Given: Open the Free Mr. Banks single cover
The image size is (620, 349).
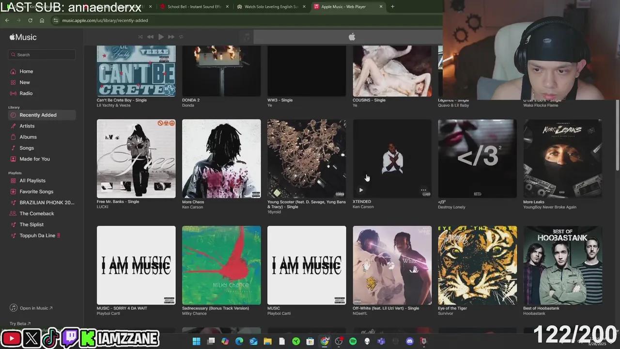Looking at the screenshot, I should (x=136, y=159).
